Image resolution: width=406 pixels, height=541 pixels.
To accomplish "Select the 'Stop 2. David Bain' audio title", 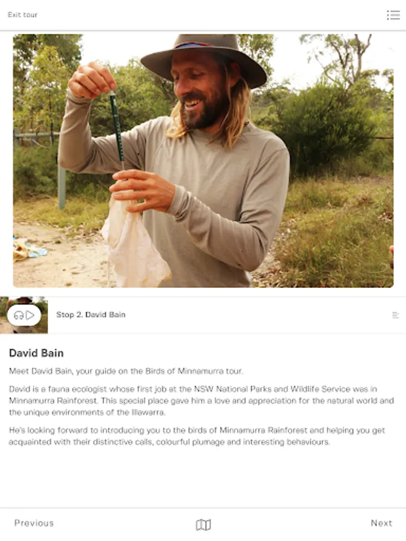I will point(91,314).
